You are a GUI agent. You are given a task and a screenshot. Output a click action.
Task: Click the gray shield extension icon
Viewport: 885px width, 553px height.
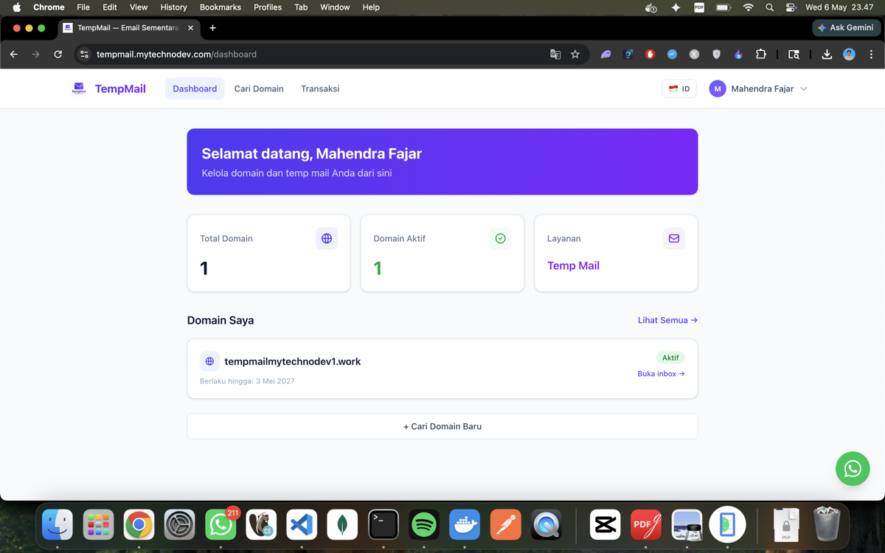[x=716, y=54]
